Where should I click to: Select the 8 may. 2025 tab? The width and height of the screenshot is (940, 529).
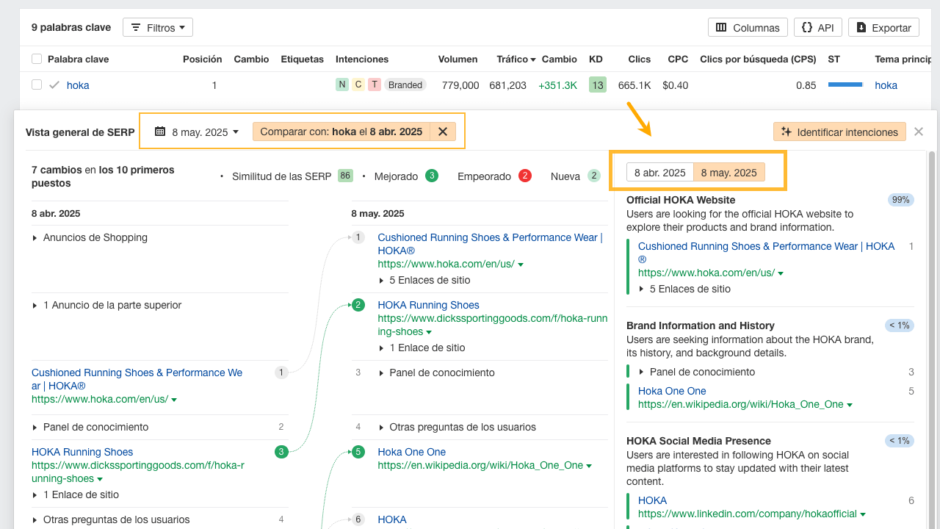click(x=728, y=172)
